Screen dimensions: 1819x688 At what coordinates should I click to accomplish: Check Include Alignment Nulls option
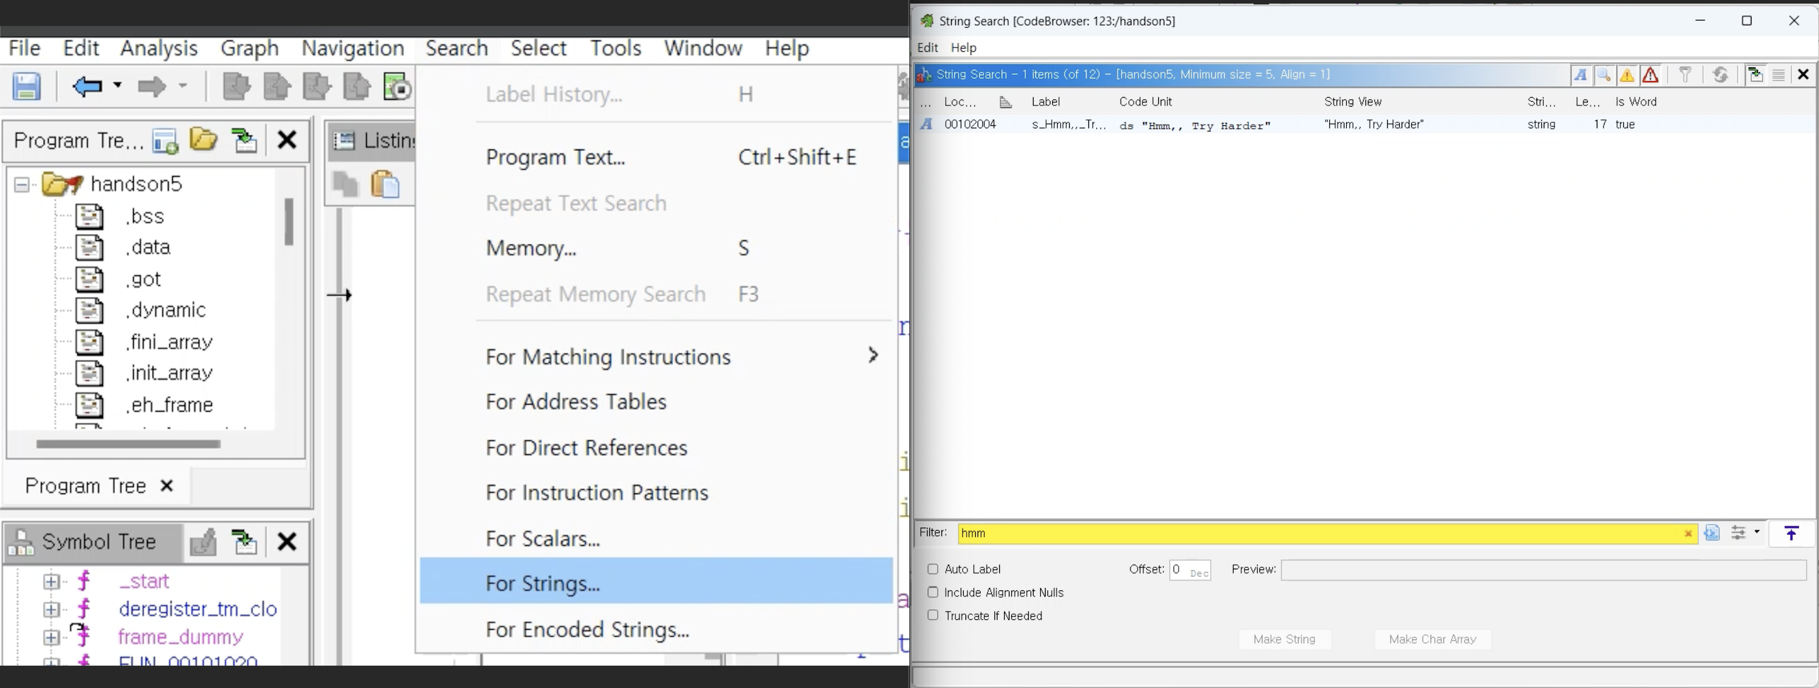933,593
